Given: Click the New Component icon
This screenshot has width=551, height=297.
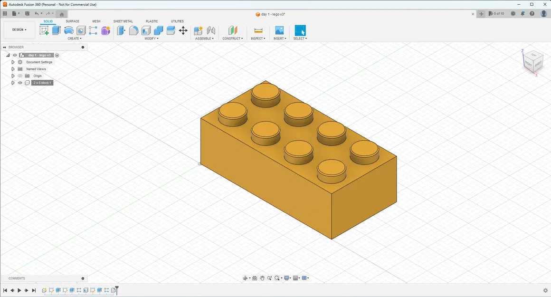Looking at the screenshot, I should point(198,30).
